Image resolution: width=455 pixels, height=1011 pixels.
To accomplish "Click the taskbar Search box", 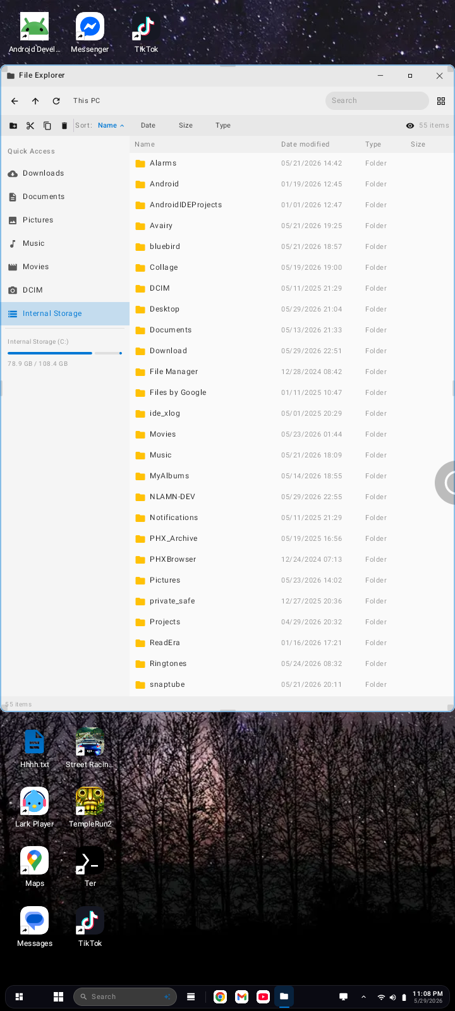I will (125, 996).
